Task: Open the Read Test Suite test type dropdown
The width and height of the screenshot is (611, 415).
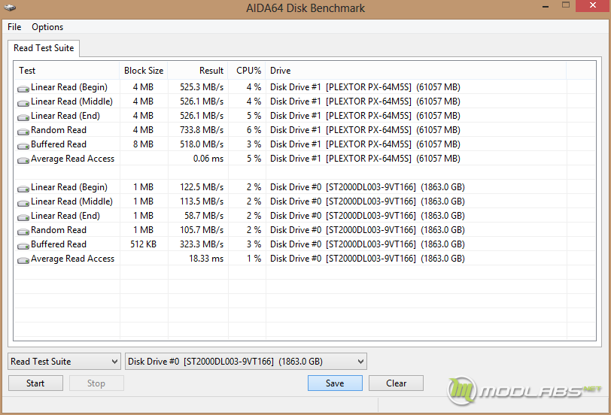Action: (x=64, y=362)
